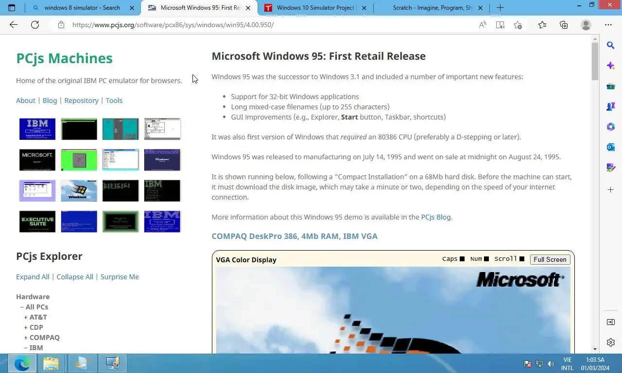Toggle the Edge sidebar visibility button
The width and height of the screenshot is (622, 373).
tap(611, 322)
